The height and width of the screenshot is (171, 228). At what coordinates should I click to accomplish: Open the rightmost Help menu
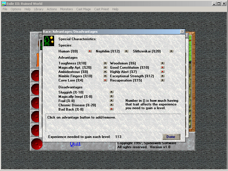point(115,9)
